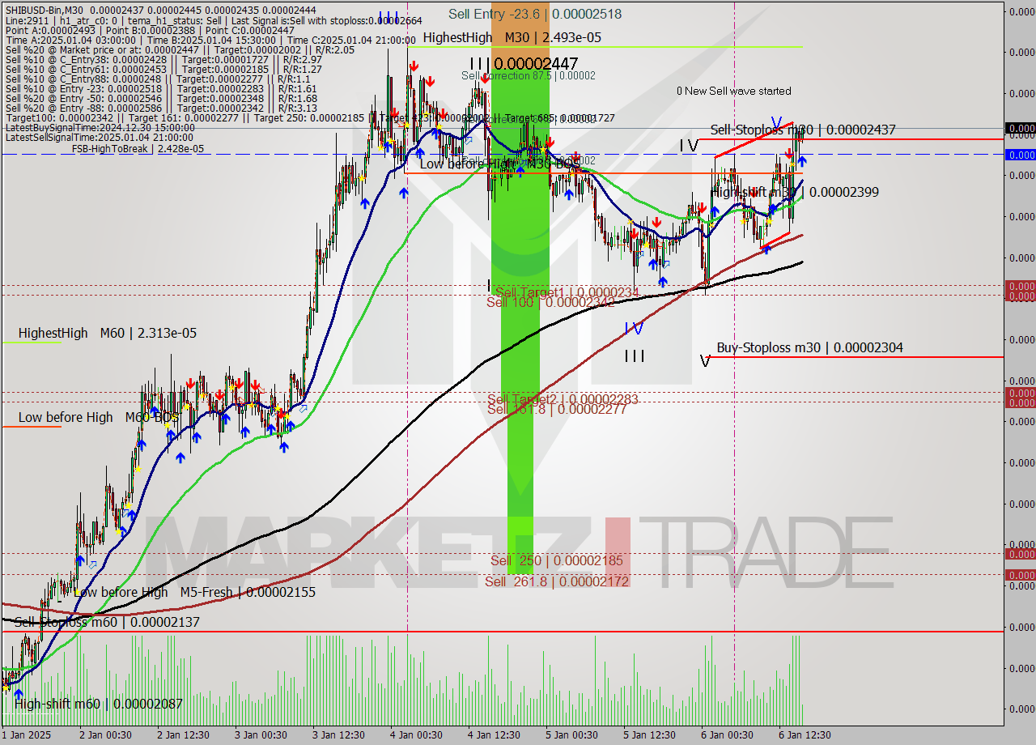Select the 'I I I 0.00002447' wave label
The image size is (1036, 745).
pyautogui.click(x=524, y=63)
